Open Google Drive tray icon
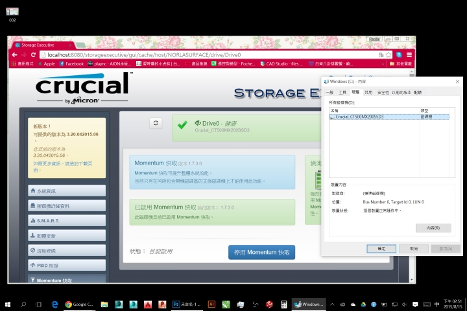The image size is (467, 311). (363, 304)
